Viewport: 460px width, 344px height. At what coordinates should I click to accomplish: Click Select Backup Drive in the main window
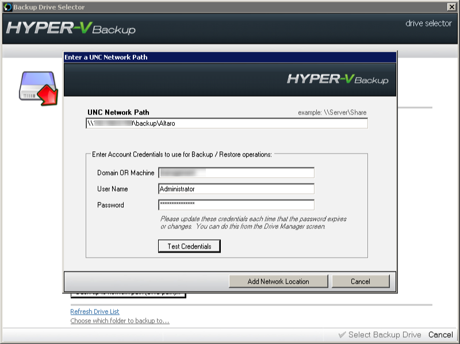pyautogui.click(x=380, y=335)
